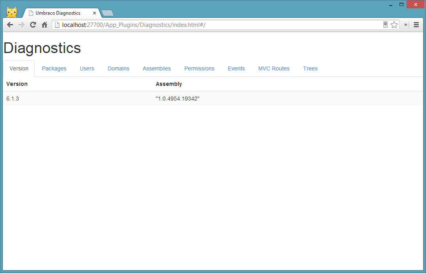Click the Diagnostics page heading

42,48
